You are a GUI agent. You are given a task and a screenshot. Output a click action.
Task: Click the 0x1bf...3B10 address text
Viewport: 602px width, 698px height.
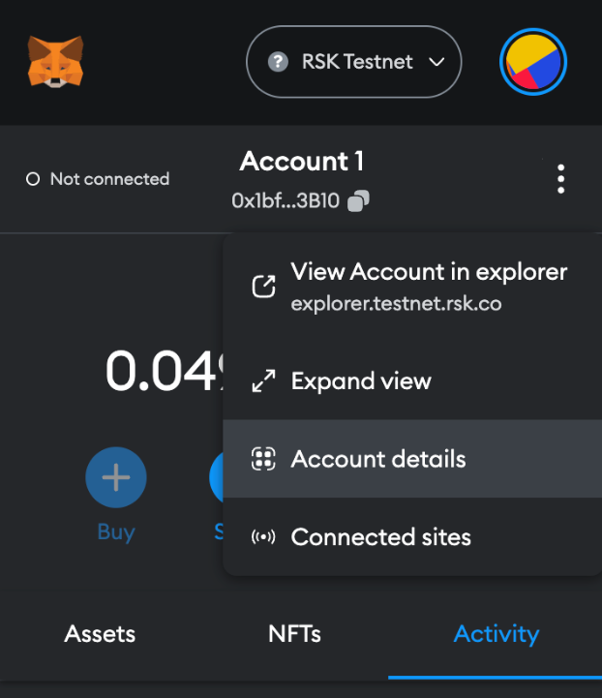286,201
